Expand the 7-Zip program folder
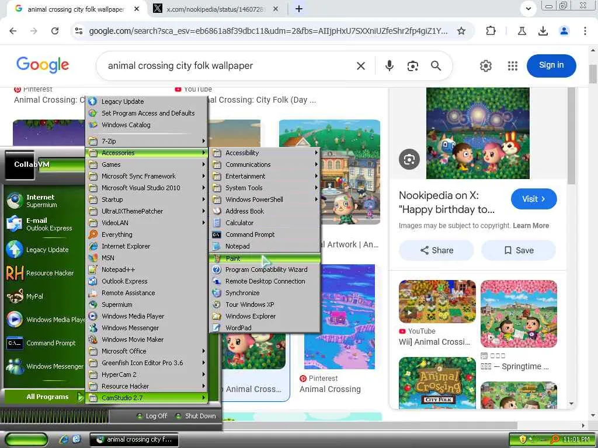 point(147,141)
